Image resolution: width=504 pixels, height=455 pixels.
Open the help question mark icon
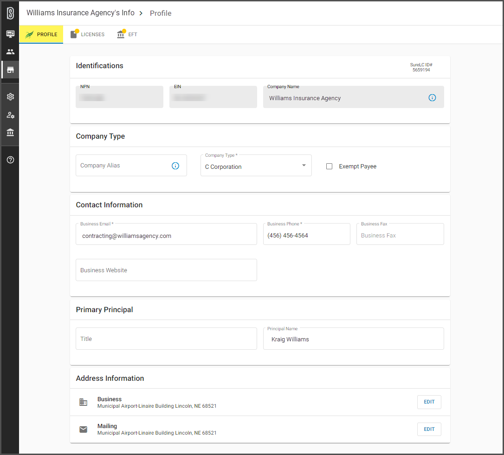[10, 160]
